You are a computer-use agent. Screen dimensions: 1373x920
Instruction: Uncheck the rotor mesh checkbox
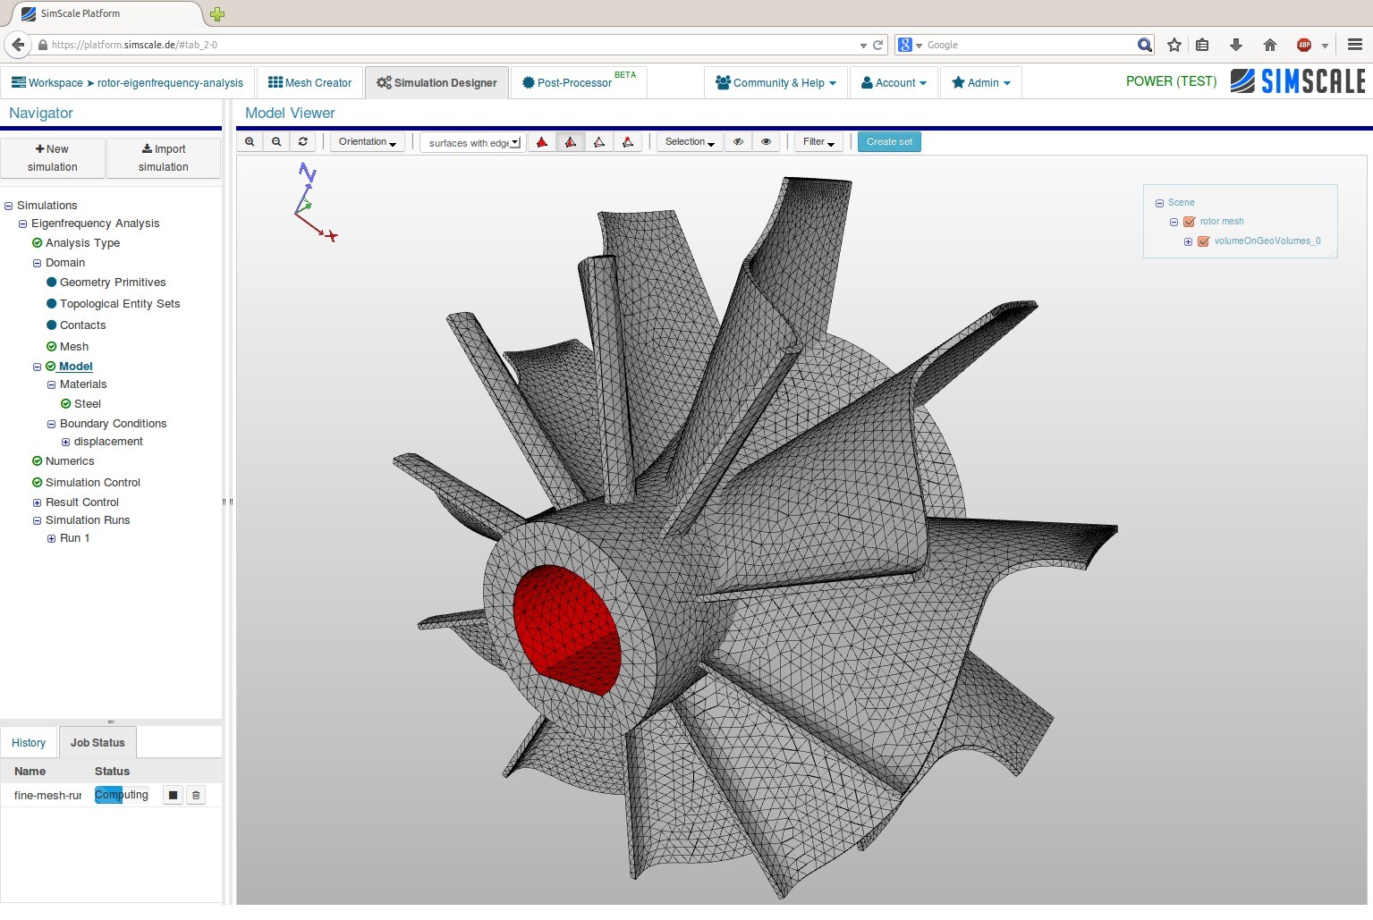pyautogui.click(x=1189, y=222)
